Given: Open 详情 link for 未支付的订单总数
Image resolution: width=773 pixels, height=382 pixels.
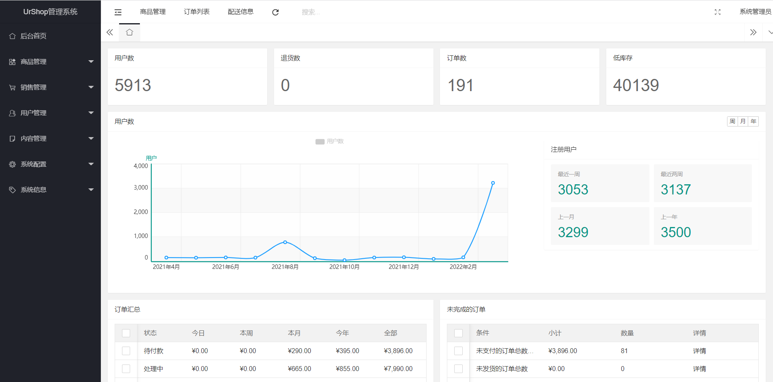Looking at the screenshot, I should point(699,351).
